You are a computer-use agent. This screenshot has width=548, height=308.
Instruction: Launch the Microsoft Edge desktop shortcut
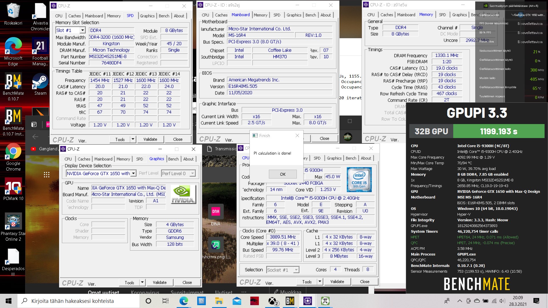[x=13, y=52]
